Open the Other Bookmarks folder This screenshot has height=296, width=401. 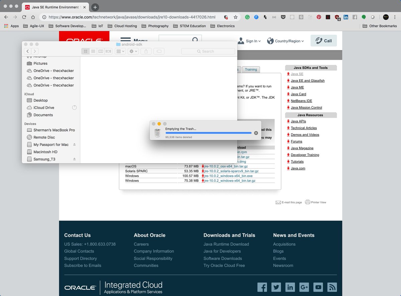tap(379, 26)
